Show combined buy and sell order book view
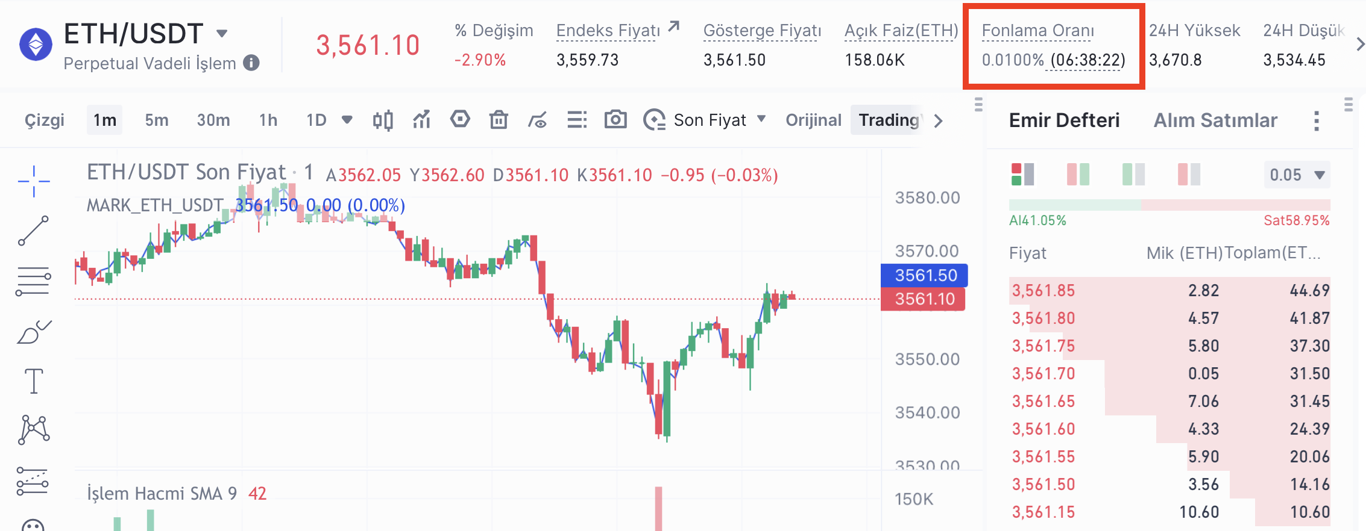This screenshot has height=531, width=1366. (1022, 175)
